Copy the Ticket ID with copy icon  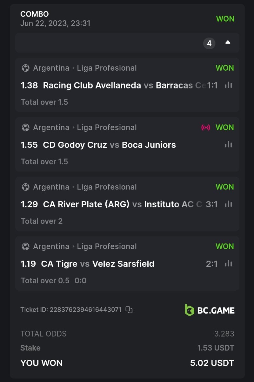(129, 309)
